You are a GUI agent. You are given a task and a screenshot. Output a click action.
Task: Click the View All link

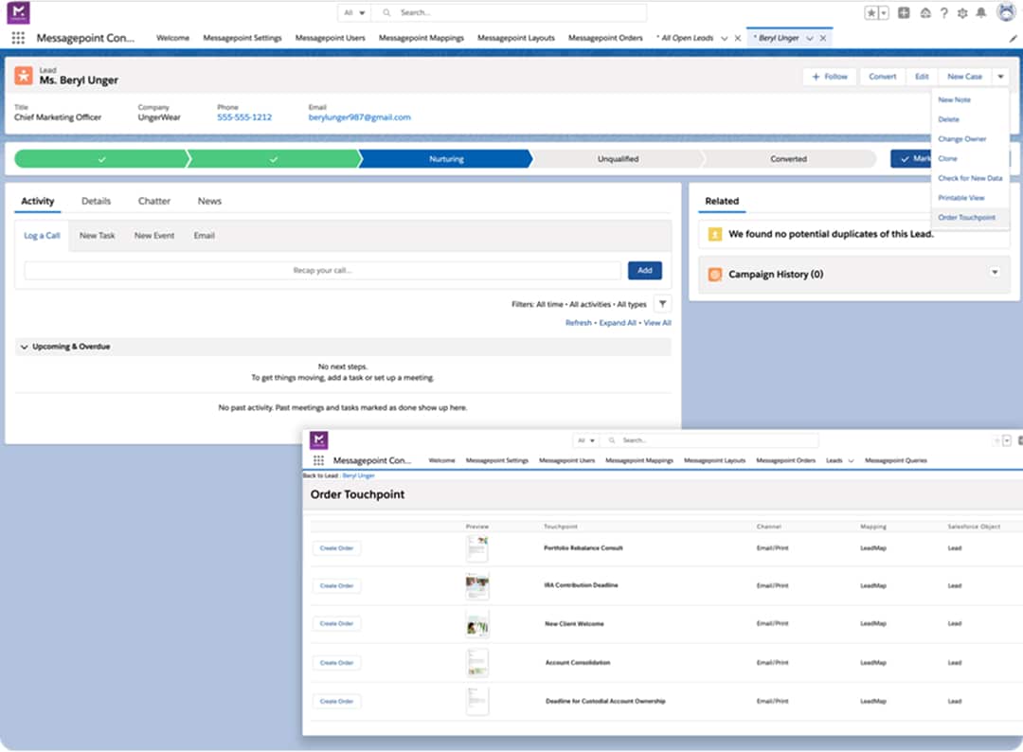point(657,323)
